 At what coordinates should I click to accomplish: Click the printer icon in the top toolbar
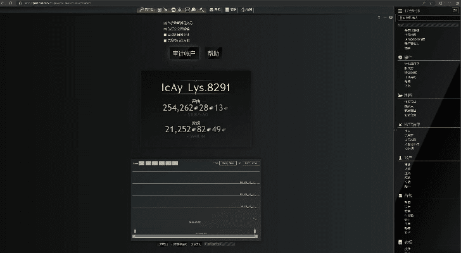coord(212,10)
